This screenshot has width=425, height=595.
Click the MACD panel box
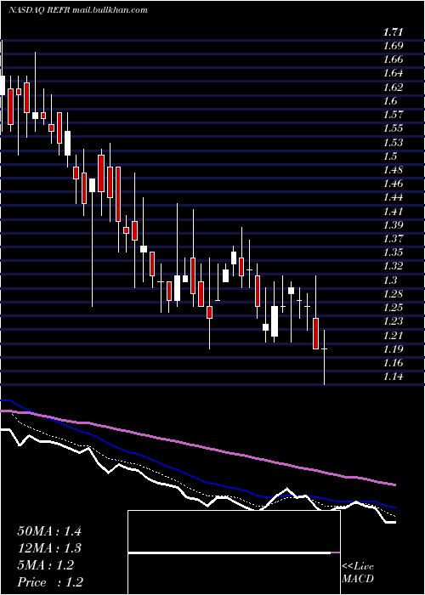coord(234,552)
